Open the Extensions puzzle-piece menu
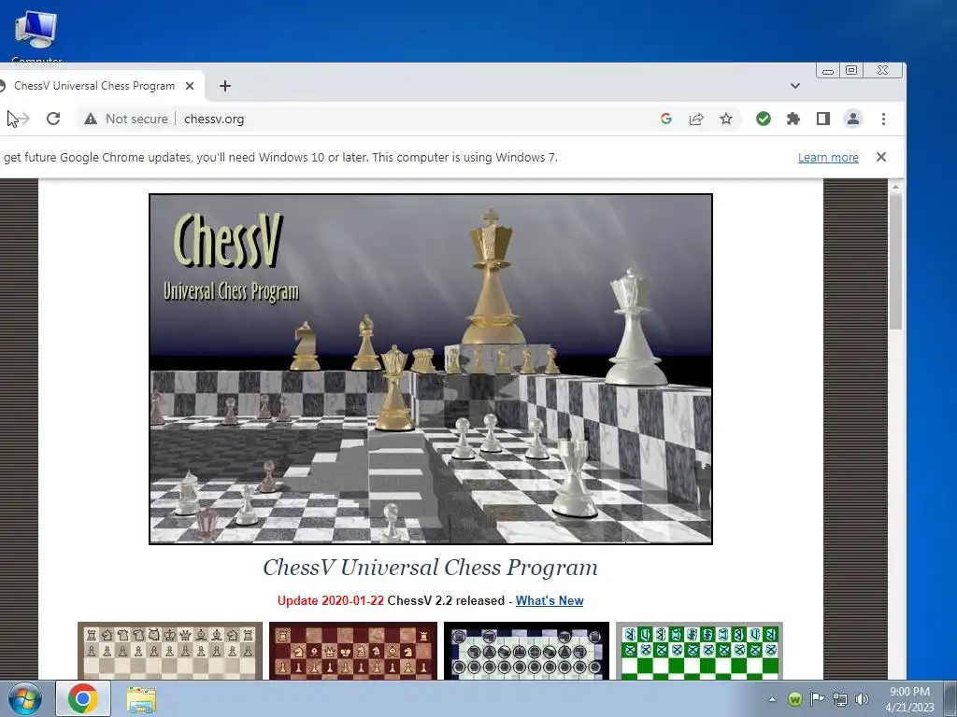This screenshot has width=957, height=717. click(793, 119)
